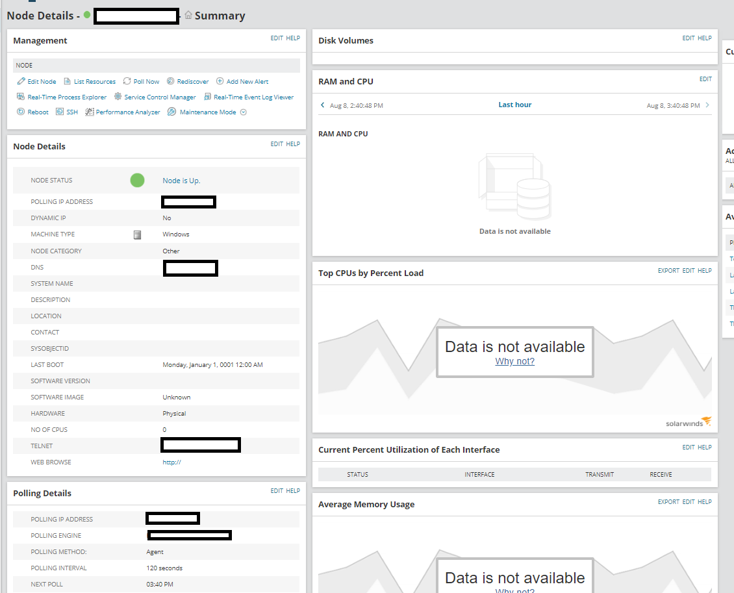Viewport: 734px width, 593px height.
Task: Click the Service Control Manager gear icon
Action: (x=118, y=96)
